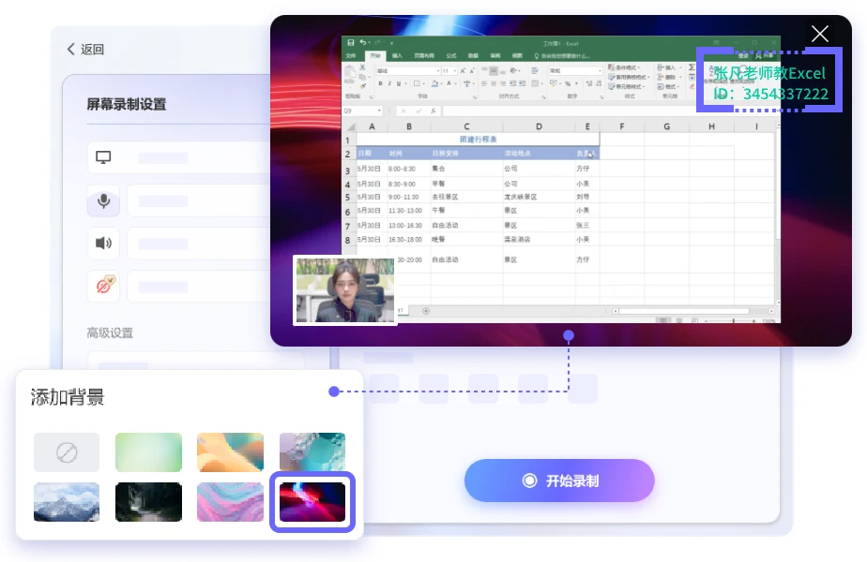867x562 pixels.
Task: Click the fx insert function icon in Excel preview
Action: [433, 111]
